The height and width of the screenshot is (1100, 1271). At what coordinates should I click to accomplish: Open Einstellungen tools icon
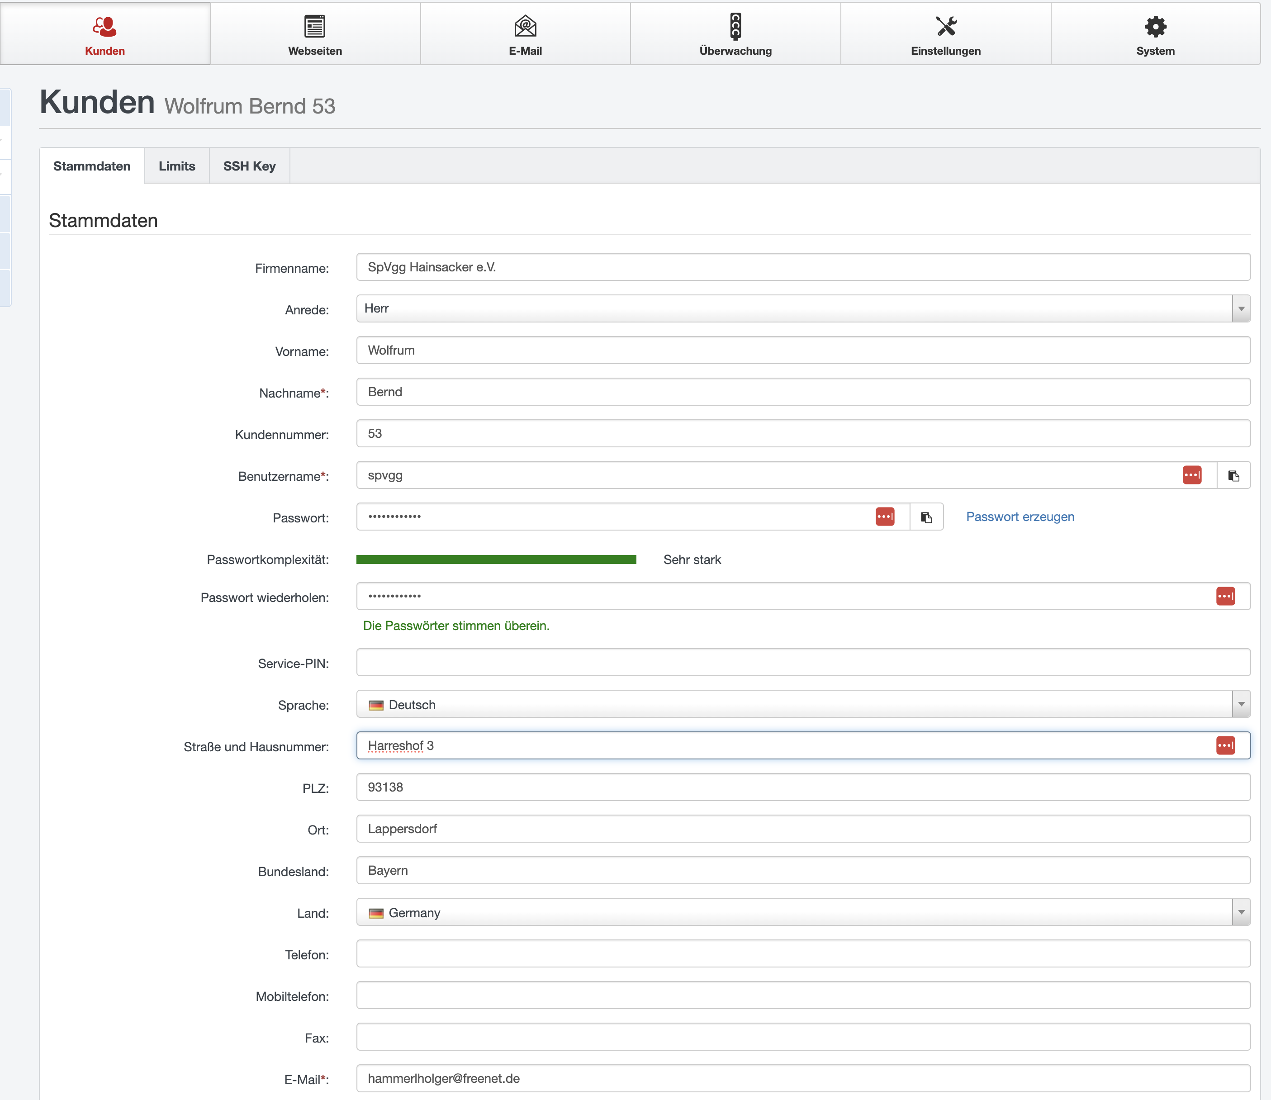point(946,26)
